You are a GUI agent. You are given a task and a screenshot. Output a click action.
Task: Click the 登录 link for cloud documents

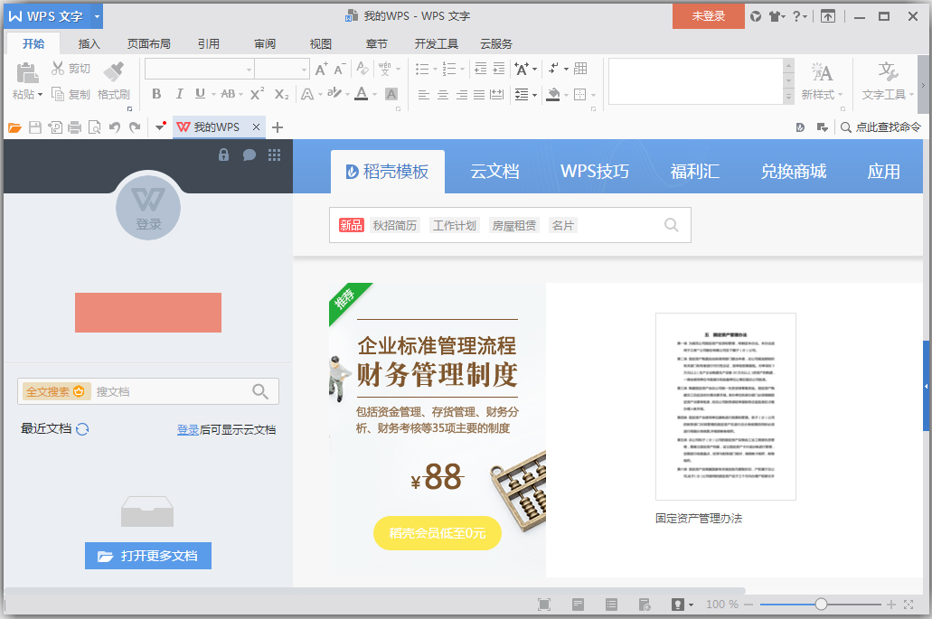(188, 429)
